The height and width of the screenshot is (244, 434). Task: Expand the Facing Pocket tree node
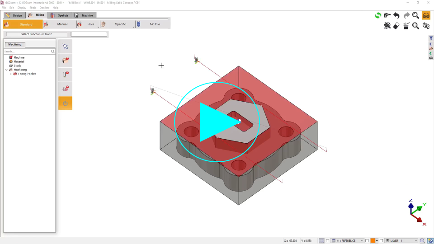pyautogui.click(x=11, y=74)
